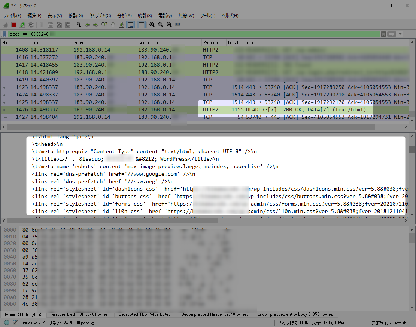Click resize columns to fit icon
Screen dimensions: 416x327
coord(178,25)
